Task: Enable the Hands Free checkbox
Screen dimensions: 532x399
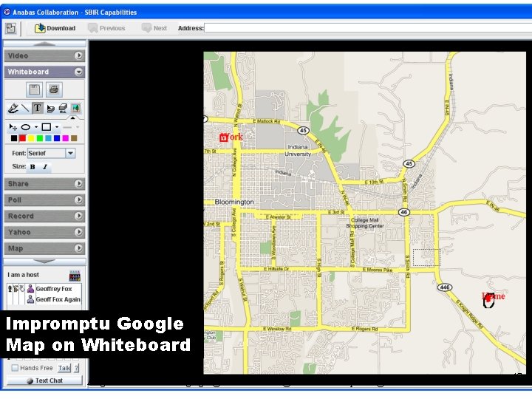Action: [x=15, y=368]
